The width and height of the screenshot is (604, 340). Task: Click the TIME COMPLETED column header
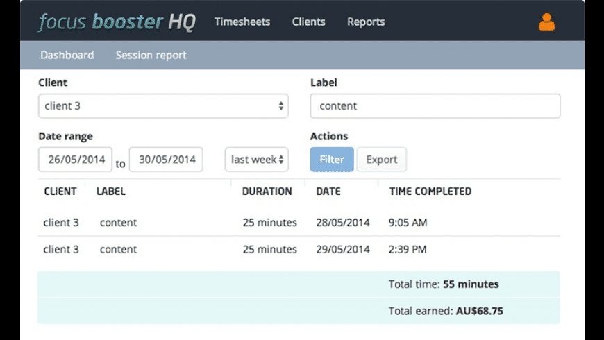click(x=430, y=192)
